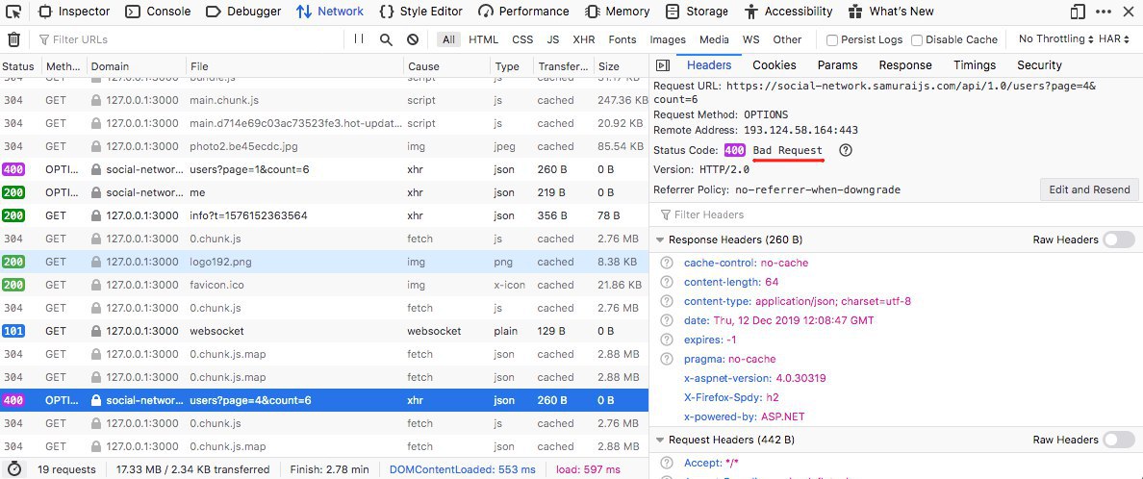Collapse the Response Headers section
This screenshot has height=479, width=1143.
click(659, 239)
